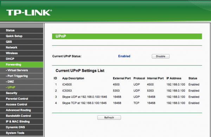
Task: Open Advanced Routing menu
Action: [x=21, y=110]
